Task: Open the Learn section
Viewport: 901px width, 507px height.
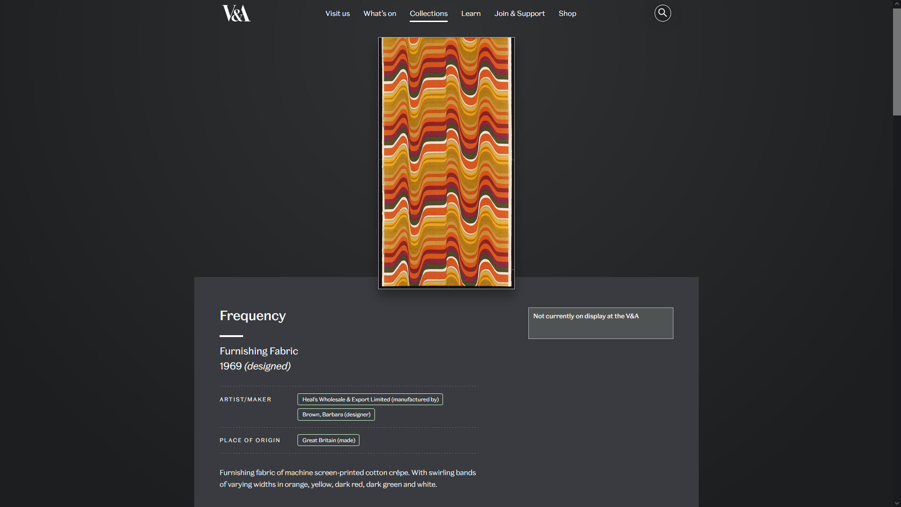Action: coord(471,13)
